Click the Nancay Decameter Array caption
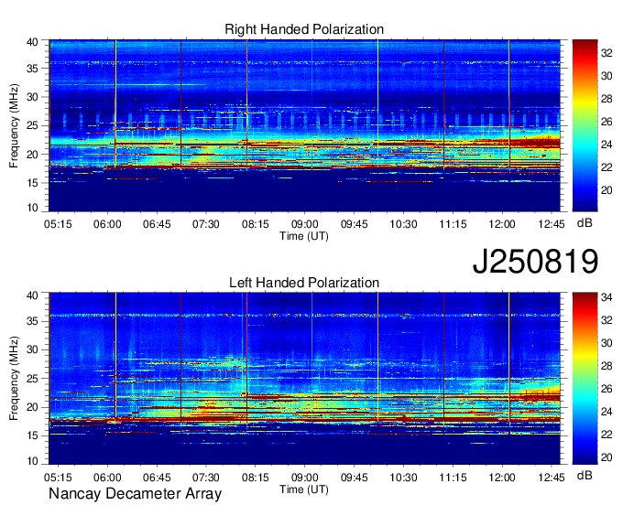Image resolution: width=623 pixels, height=505 pixels. coord(135,494)
